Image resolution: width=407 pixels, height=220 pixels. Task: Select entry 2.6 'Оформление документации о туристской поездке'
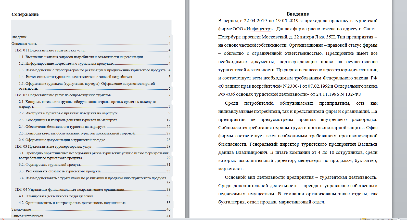point(95,140)
